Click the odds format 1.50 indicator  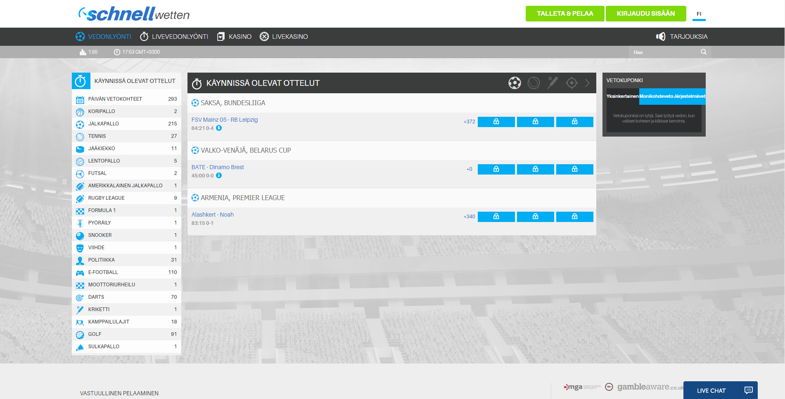pyautogui.click(x=89, y=52)
